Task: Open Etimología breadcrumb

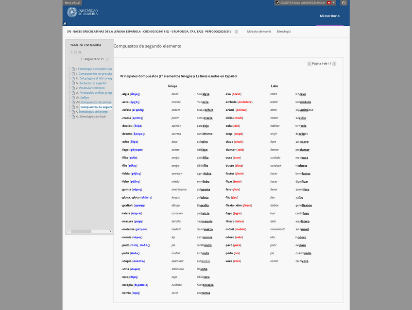Action: tap(284, 32)
